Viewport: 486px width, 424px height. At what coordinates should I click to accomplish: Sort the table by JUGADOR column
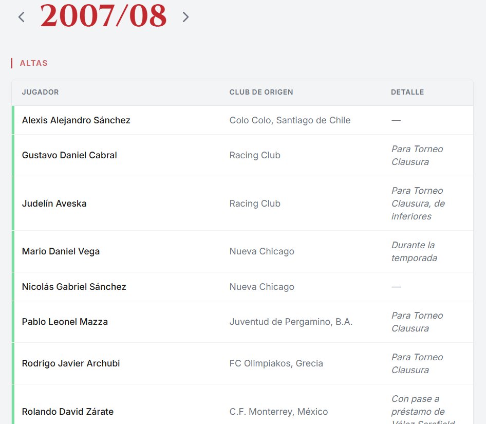(40, 92)
